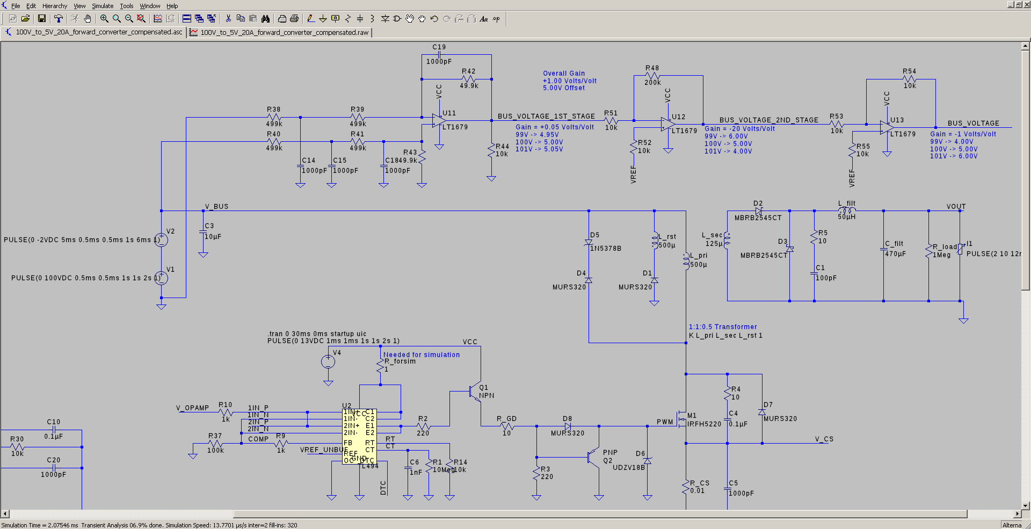The width and height of the screenshot is (1031, 529).
Task: Tile windows using the toolbar icon
Action: (x=187, y=19)
